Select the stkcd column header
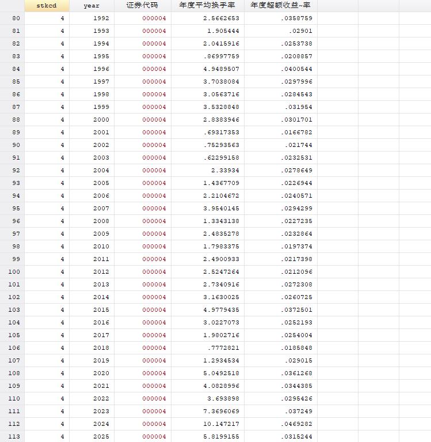 tap(47, 6)
